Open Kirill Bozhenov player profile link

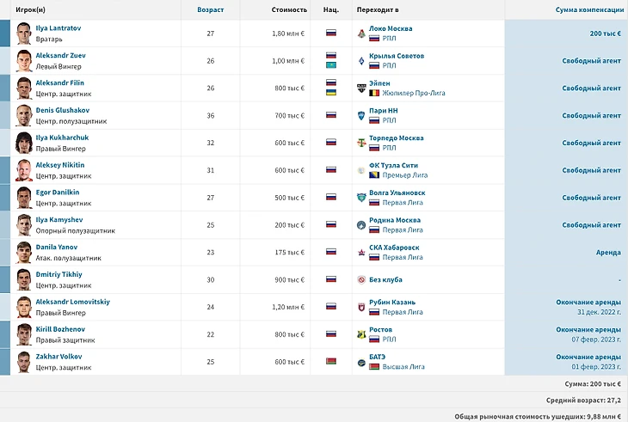(x=60, y=329)
